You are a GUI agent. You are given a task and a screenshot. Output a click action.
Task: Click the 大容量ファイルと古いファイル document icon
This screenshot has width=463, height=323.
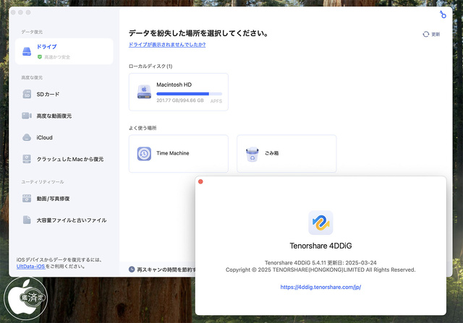point(27,220)
